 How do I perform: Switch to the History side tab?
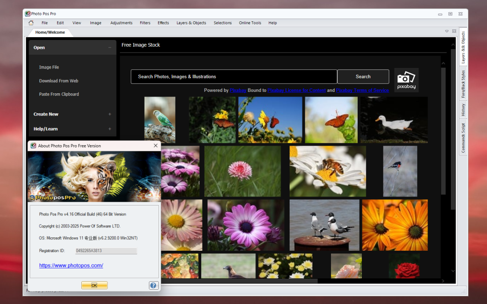[463, 110]
